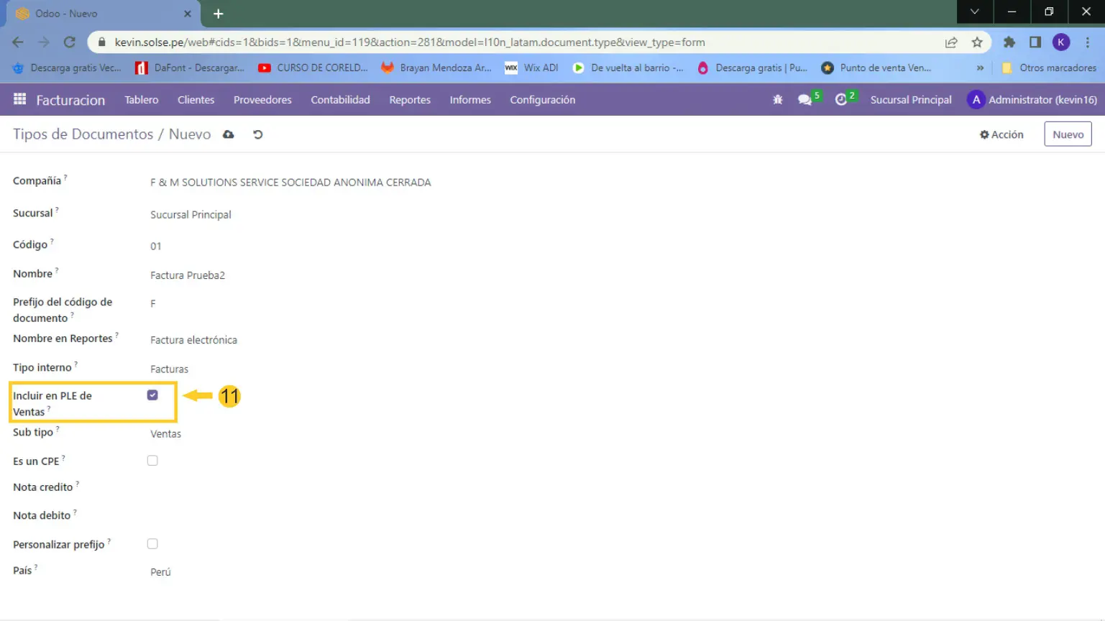Edit the document prefix field F
Viewport: 1105px width, 621px height.
tap(153, 304)
